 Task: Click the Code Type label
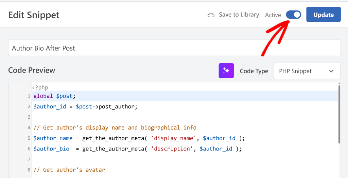pos(254,71)
